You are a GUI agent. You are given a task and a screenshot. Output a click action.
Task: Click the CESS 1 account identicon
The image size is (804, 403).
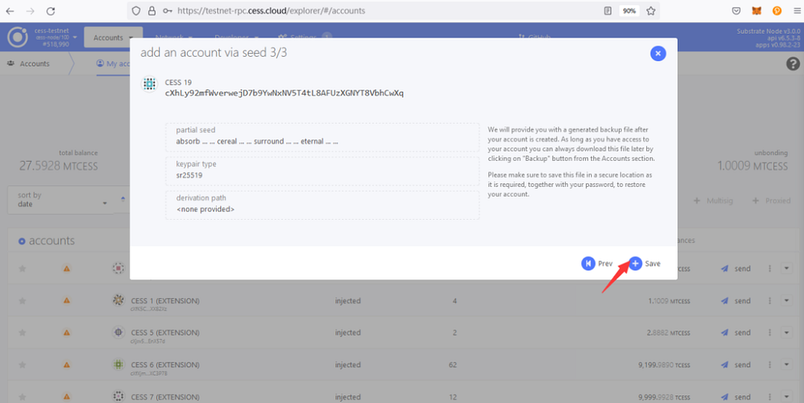(119, 300)
